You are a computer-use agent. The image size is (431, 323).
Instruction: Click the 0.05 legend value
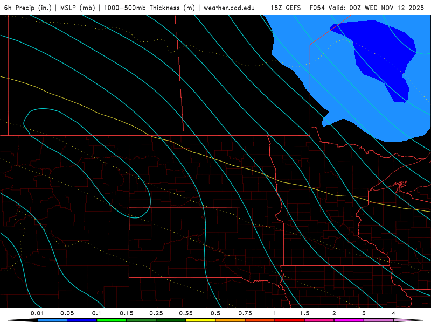tap(67, 313)
